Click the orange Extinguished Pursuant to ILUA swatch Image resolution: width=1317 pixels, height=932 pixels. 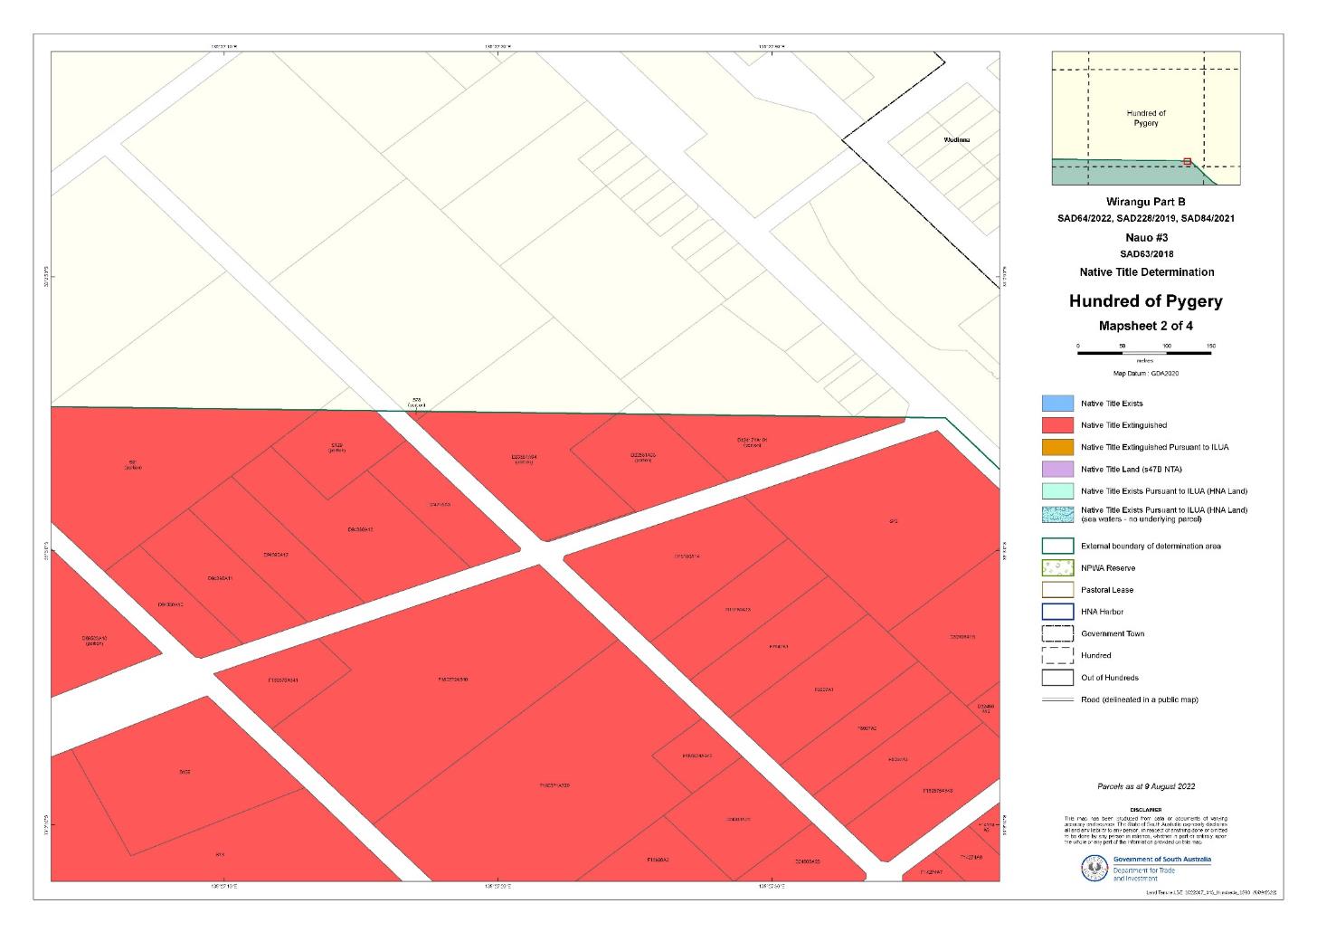pos(1056,447)
